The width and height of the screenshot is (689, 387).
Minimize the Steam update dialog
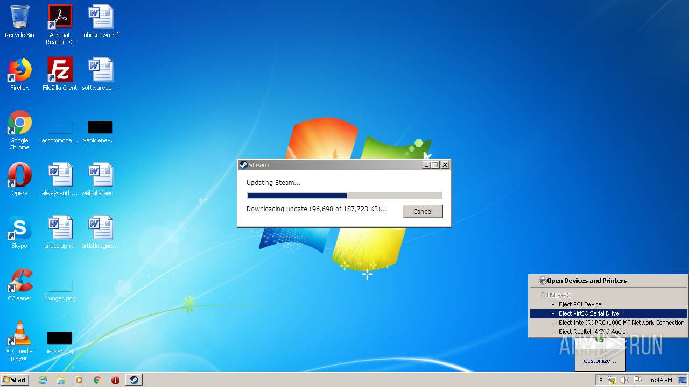[x=426, y=165]
